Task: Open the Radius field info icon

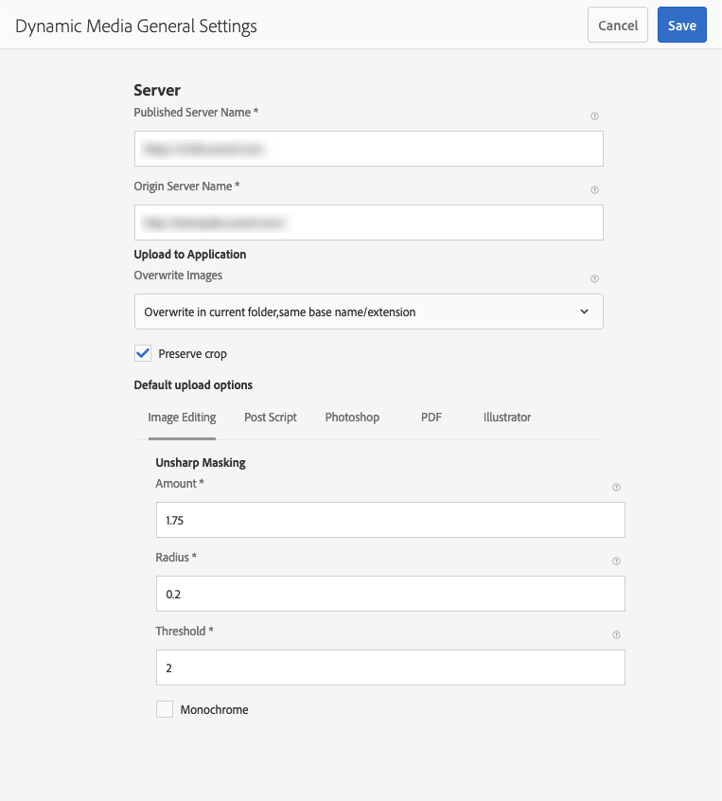Action: pyautogui.click(x=616, y=561)
